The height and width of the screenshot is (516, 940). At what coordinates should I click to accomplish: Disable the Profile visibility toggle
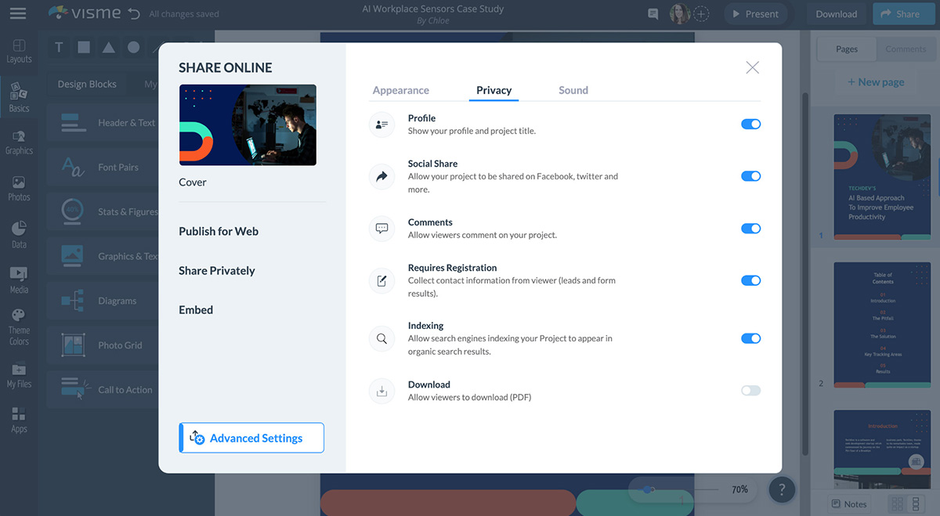point(750,124)
